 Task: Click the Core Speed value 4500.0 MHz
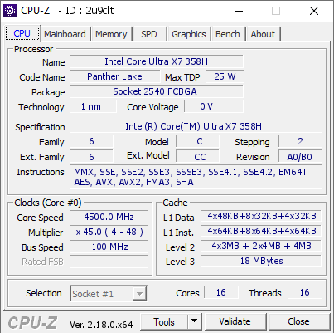[x=109, y=217]
